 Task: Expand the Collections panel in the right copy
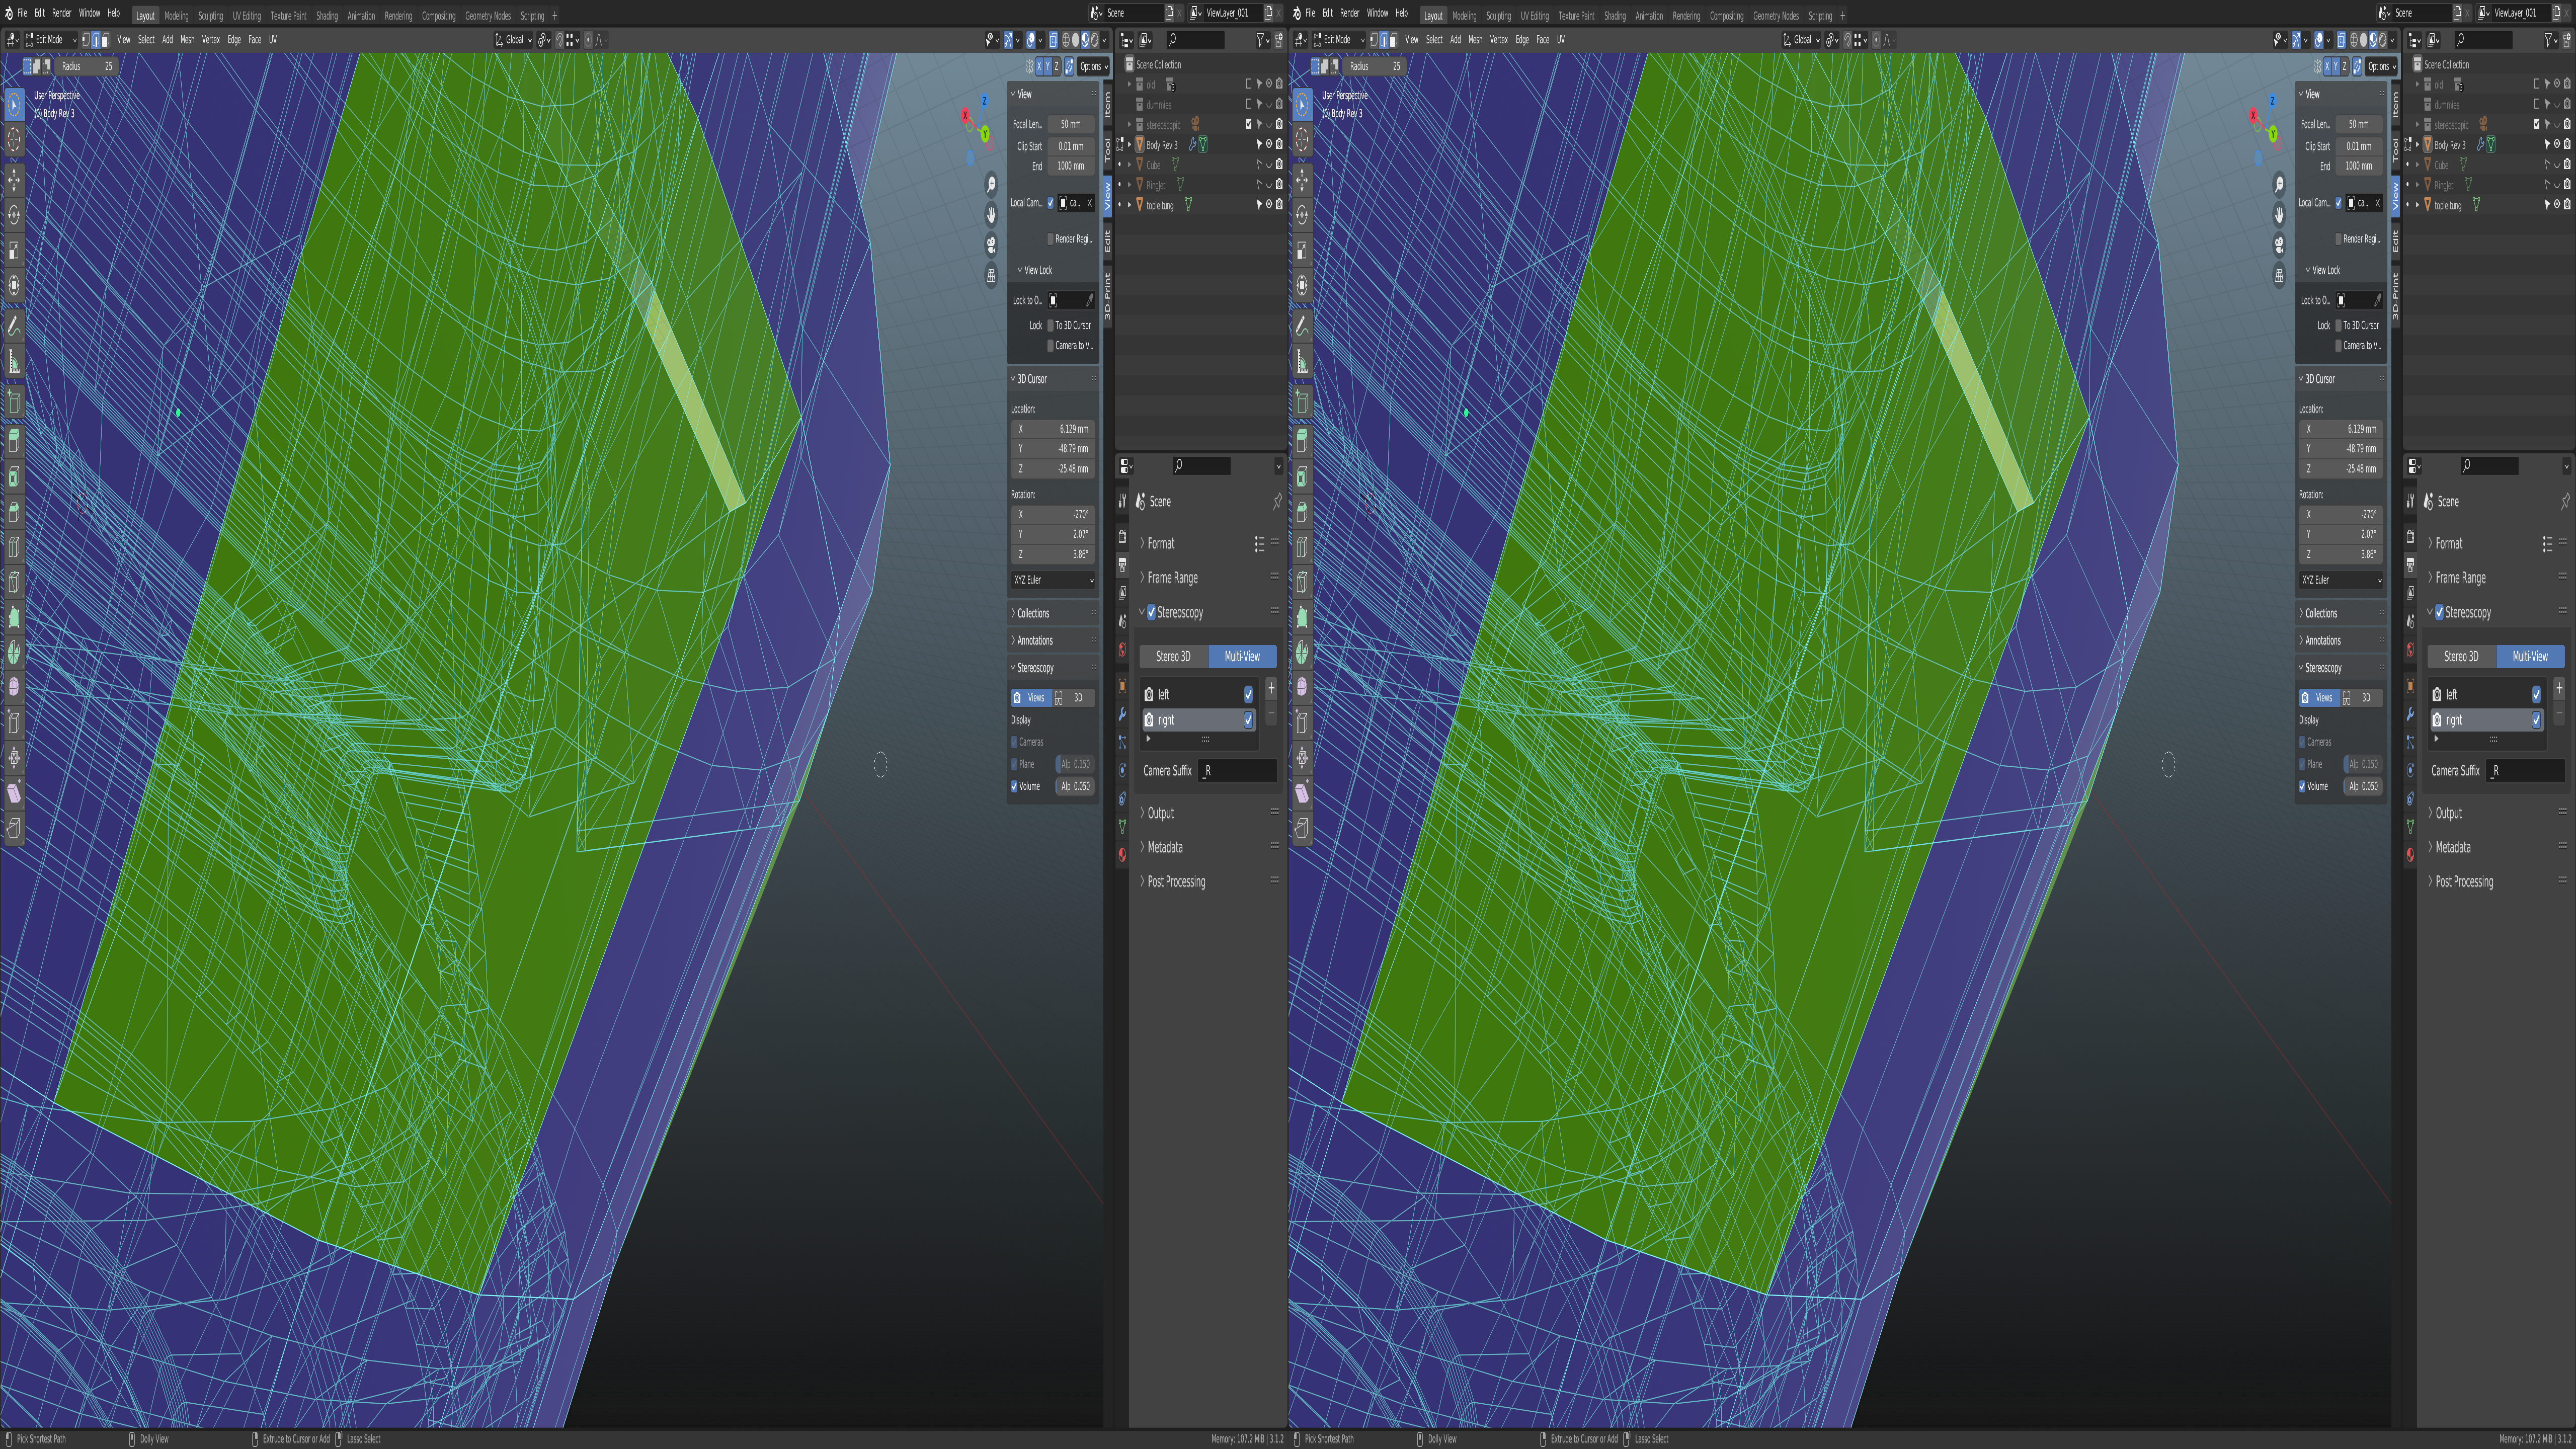[x=2321, y=613]
